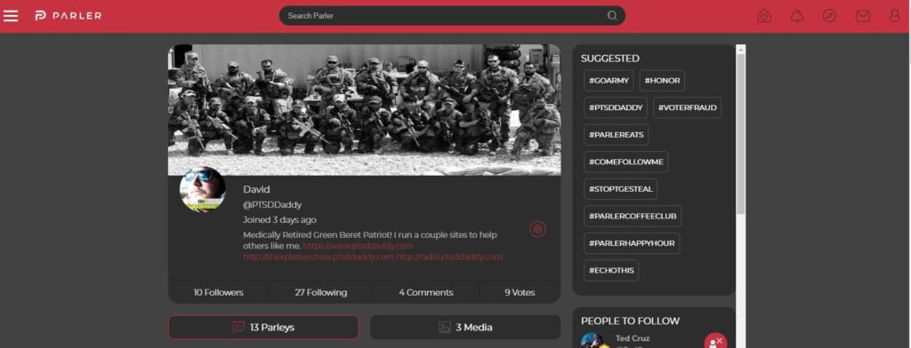This screenshot has height=348, width=911.
Task: Select the #ECHOTHIS hashtag
Action: click(611, 270)
